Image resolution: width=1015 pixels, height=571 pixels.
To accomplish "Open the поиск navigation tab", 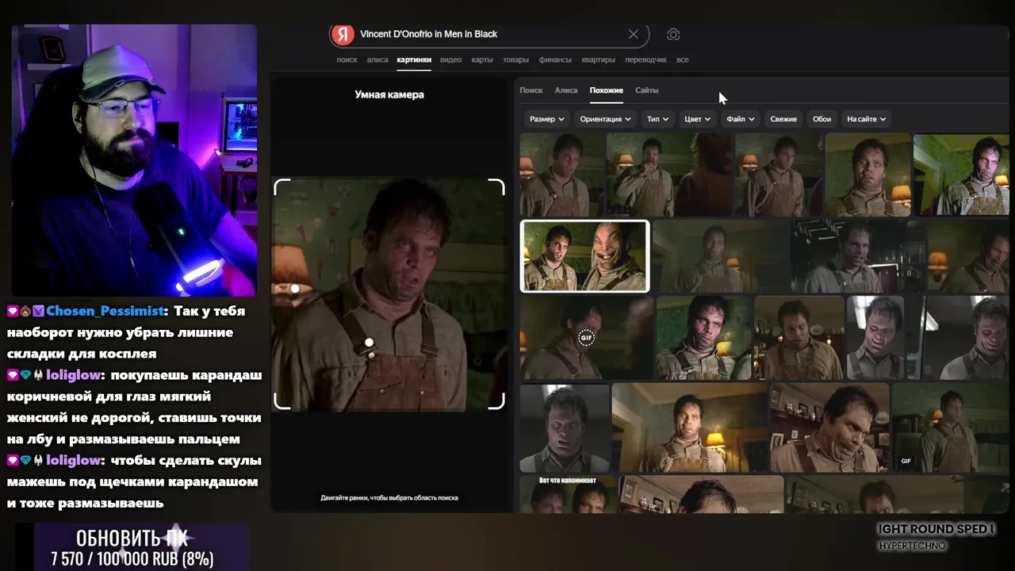I will [x=347, y=59].
